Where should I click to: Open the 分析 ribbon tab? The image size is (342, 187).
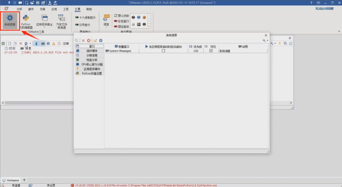[19, 9]
